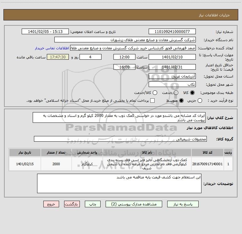
Task: Click the response deadline date 1401/02/10
Action: point(172,57)
